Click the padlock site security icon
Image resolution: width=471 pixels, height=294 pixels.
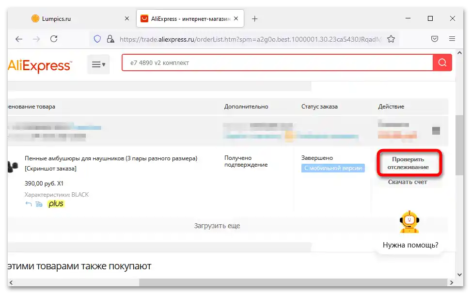pyautogui.click(x=110, y=39)
